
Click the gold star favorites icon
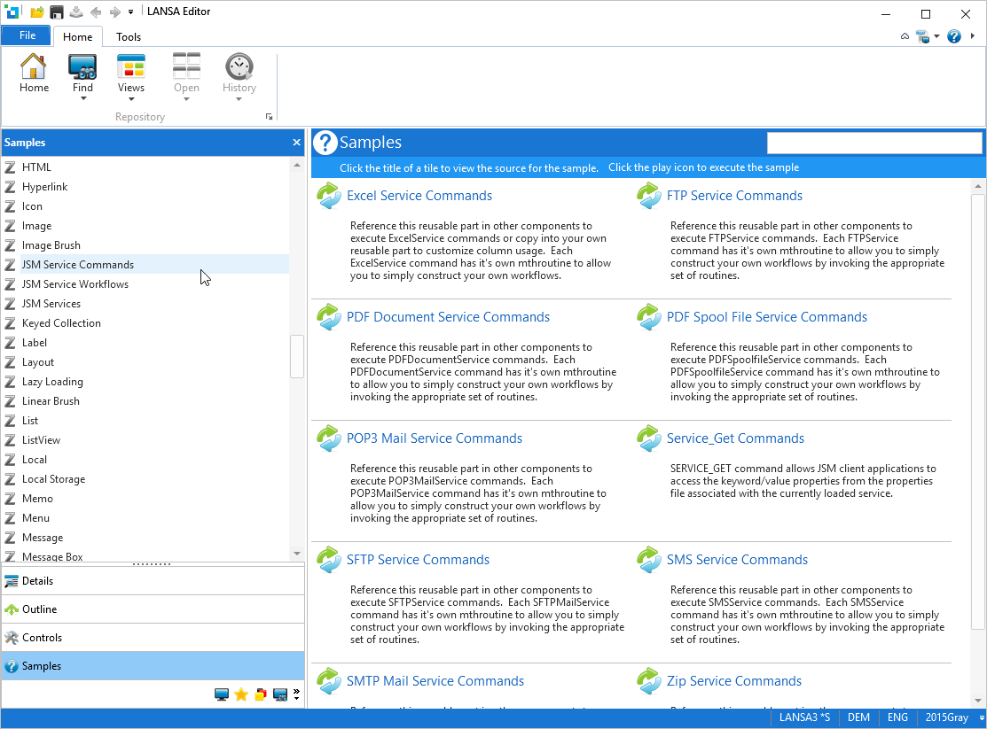241,694
